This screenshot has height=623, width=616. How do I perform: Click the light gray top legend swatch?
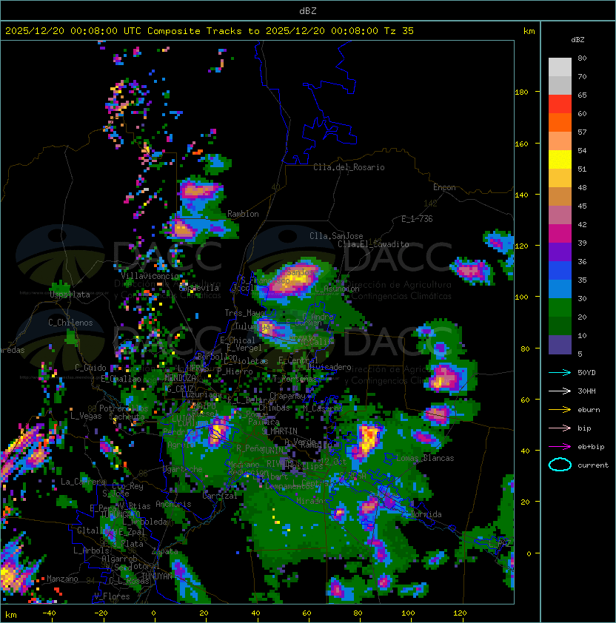(x=560, y=67)
